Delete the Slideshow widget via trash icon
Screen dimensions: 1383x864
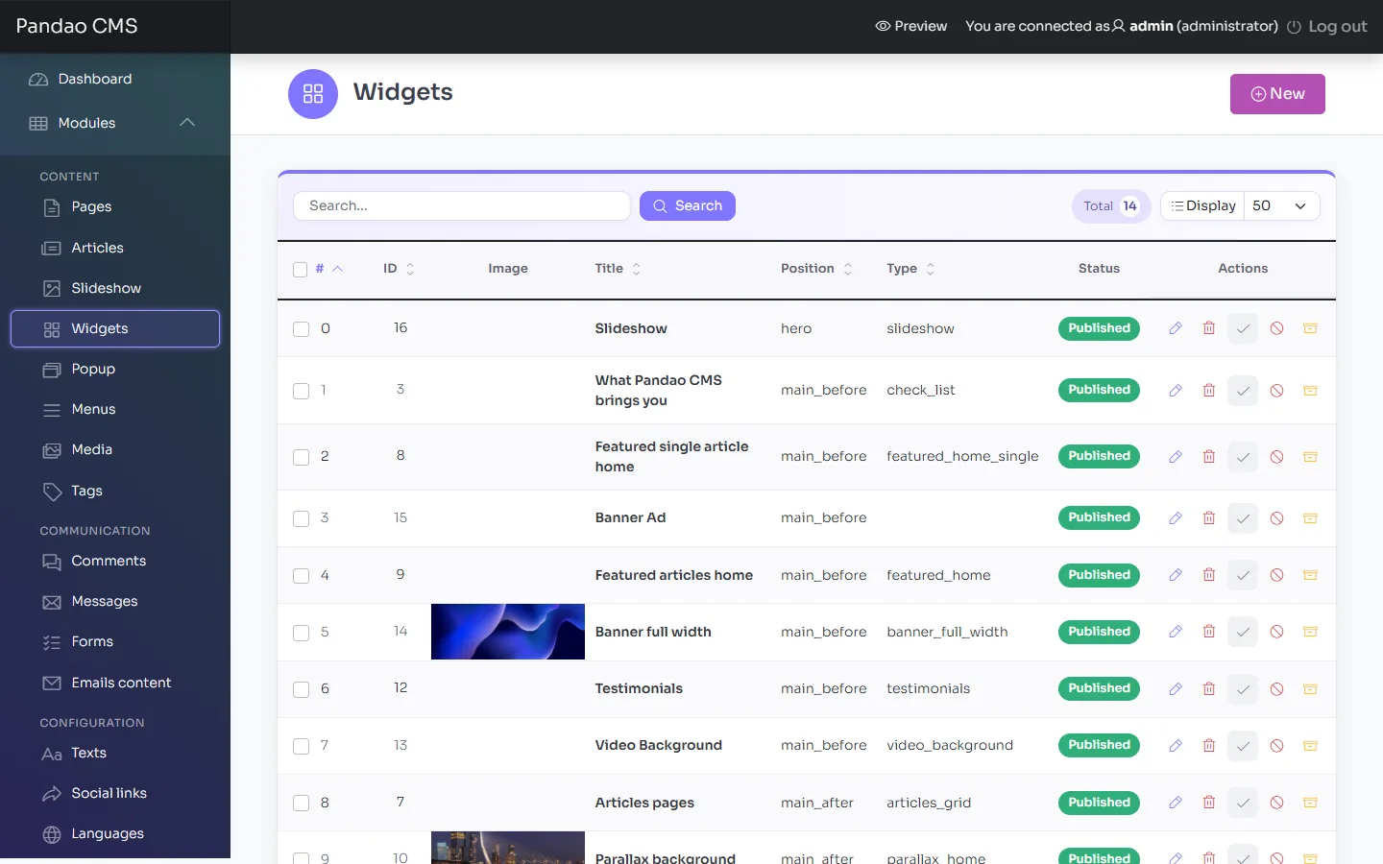coord(1209,328)
